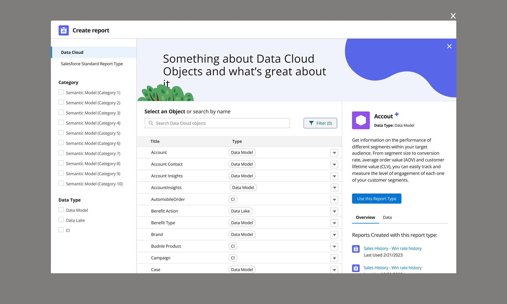Select Salesforce Standard Report Type
Image resolution: width=507 pixels, height=304 pixels.
pos(92,64)
